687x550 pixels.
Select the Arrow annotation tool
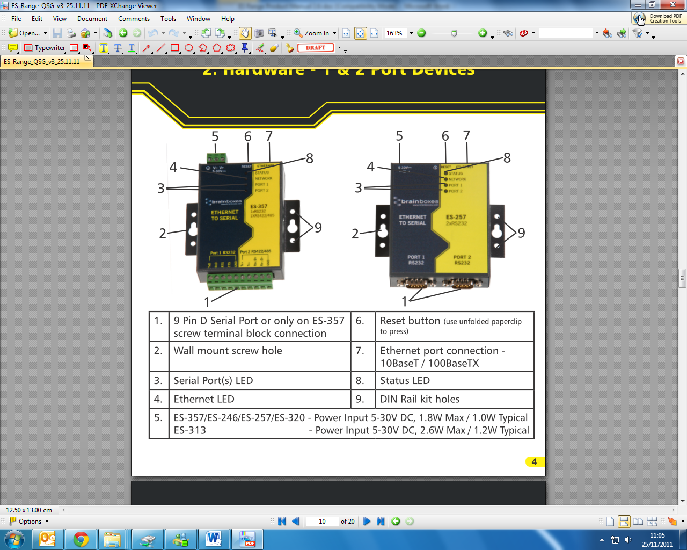(146, 47)
